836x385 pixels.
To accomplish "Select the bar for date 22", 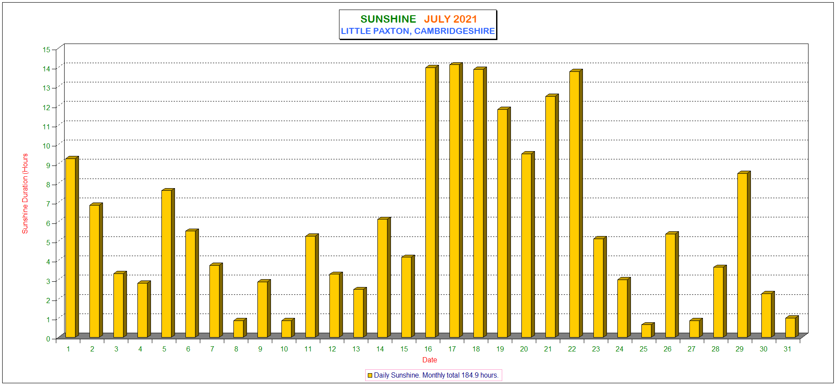I will 576,203.
